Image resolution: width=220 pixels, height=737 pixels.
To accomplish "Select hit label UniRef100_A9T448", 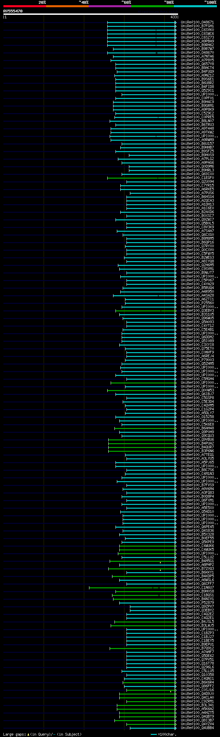I will [197, 128].
